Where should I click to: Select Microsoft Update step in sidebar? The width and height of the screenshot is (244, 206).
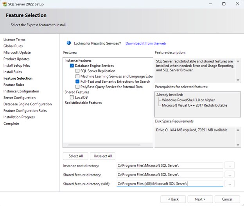tap(17, 52)
